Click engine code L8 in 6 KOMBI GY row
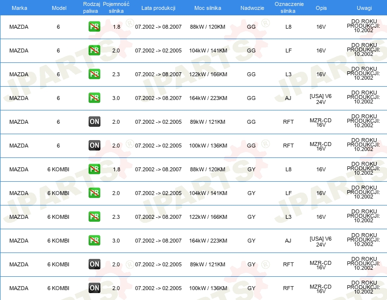The width and height of the screenshot is (387, 300). click(289, 169)
